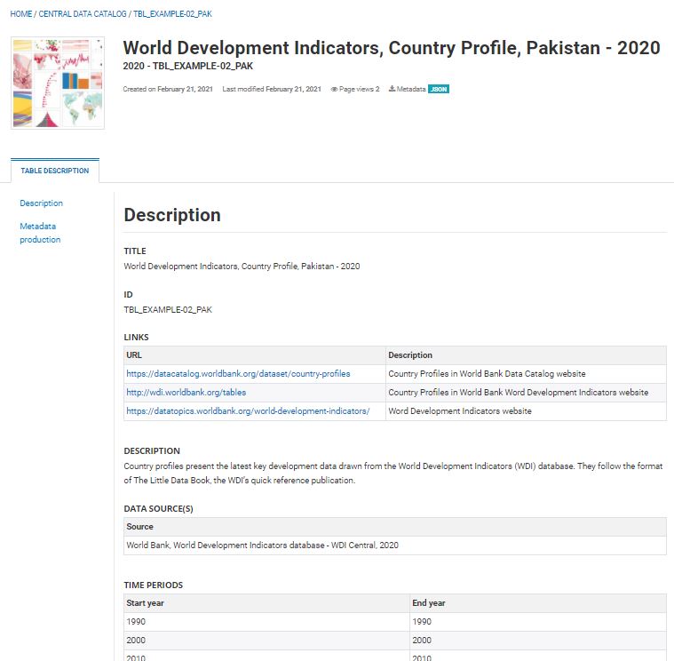Select the World Bank data source row

pyautogui.click(x=262, y=546)
